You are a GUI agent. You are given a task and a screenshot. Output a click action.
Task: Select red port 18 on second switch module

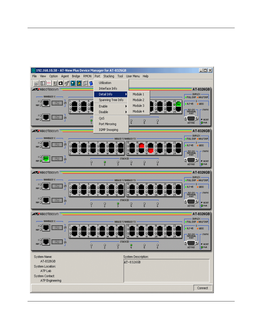[x=151, y=151]
